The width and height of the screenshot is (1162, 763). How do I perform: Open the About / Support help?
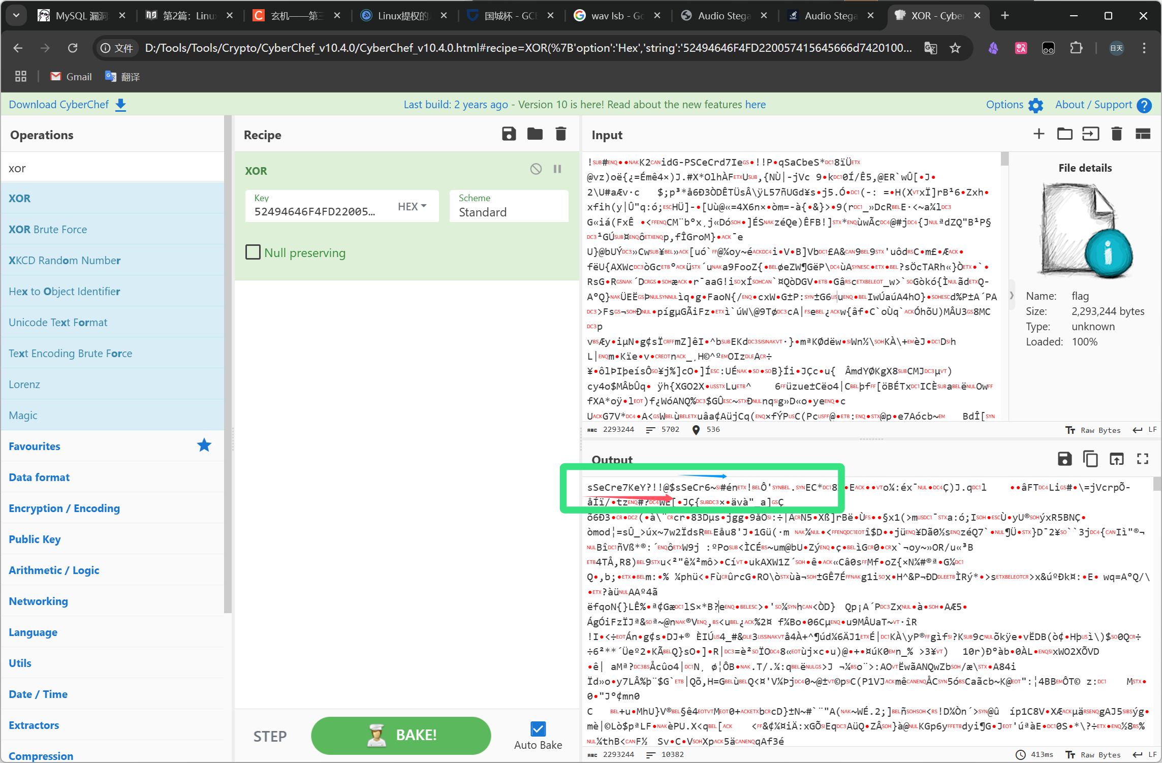(x=1103, y=105)
